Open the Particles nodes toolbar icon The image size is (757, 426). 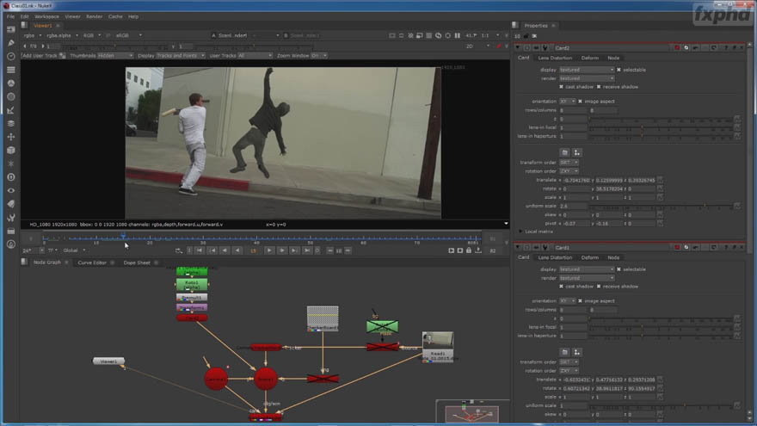[x=10, y=164]
